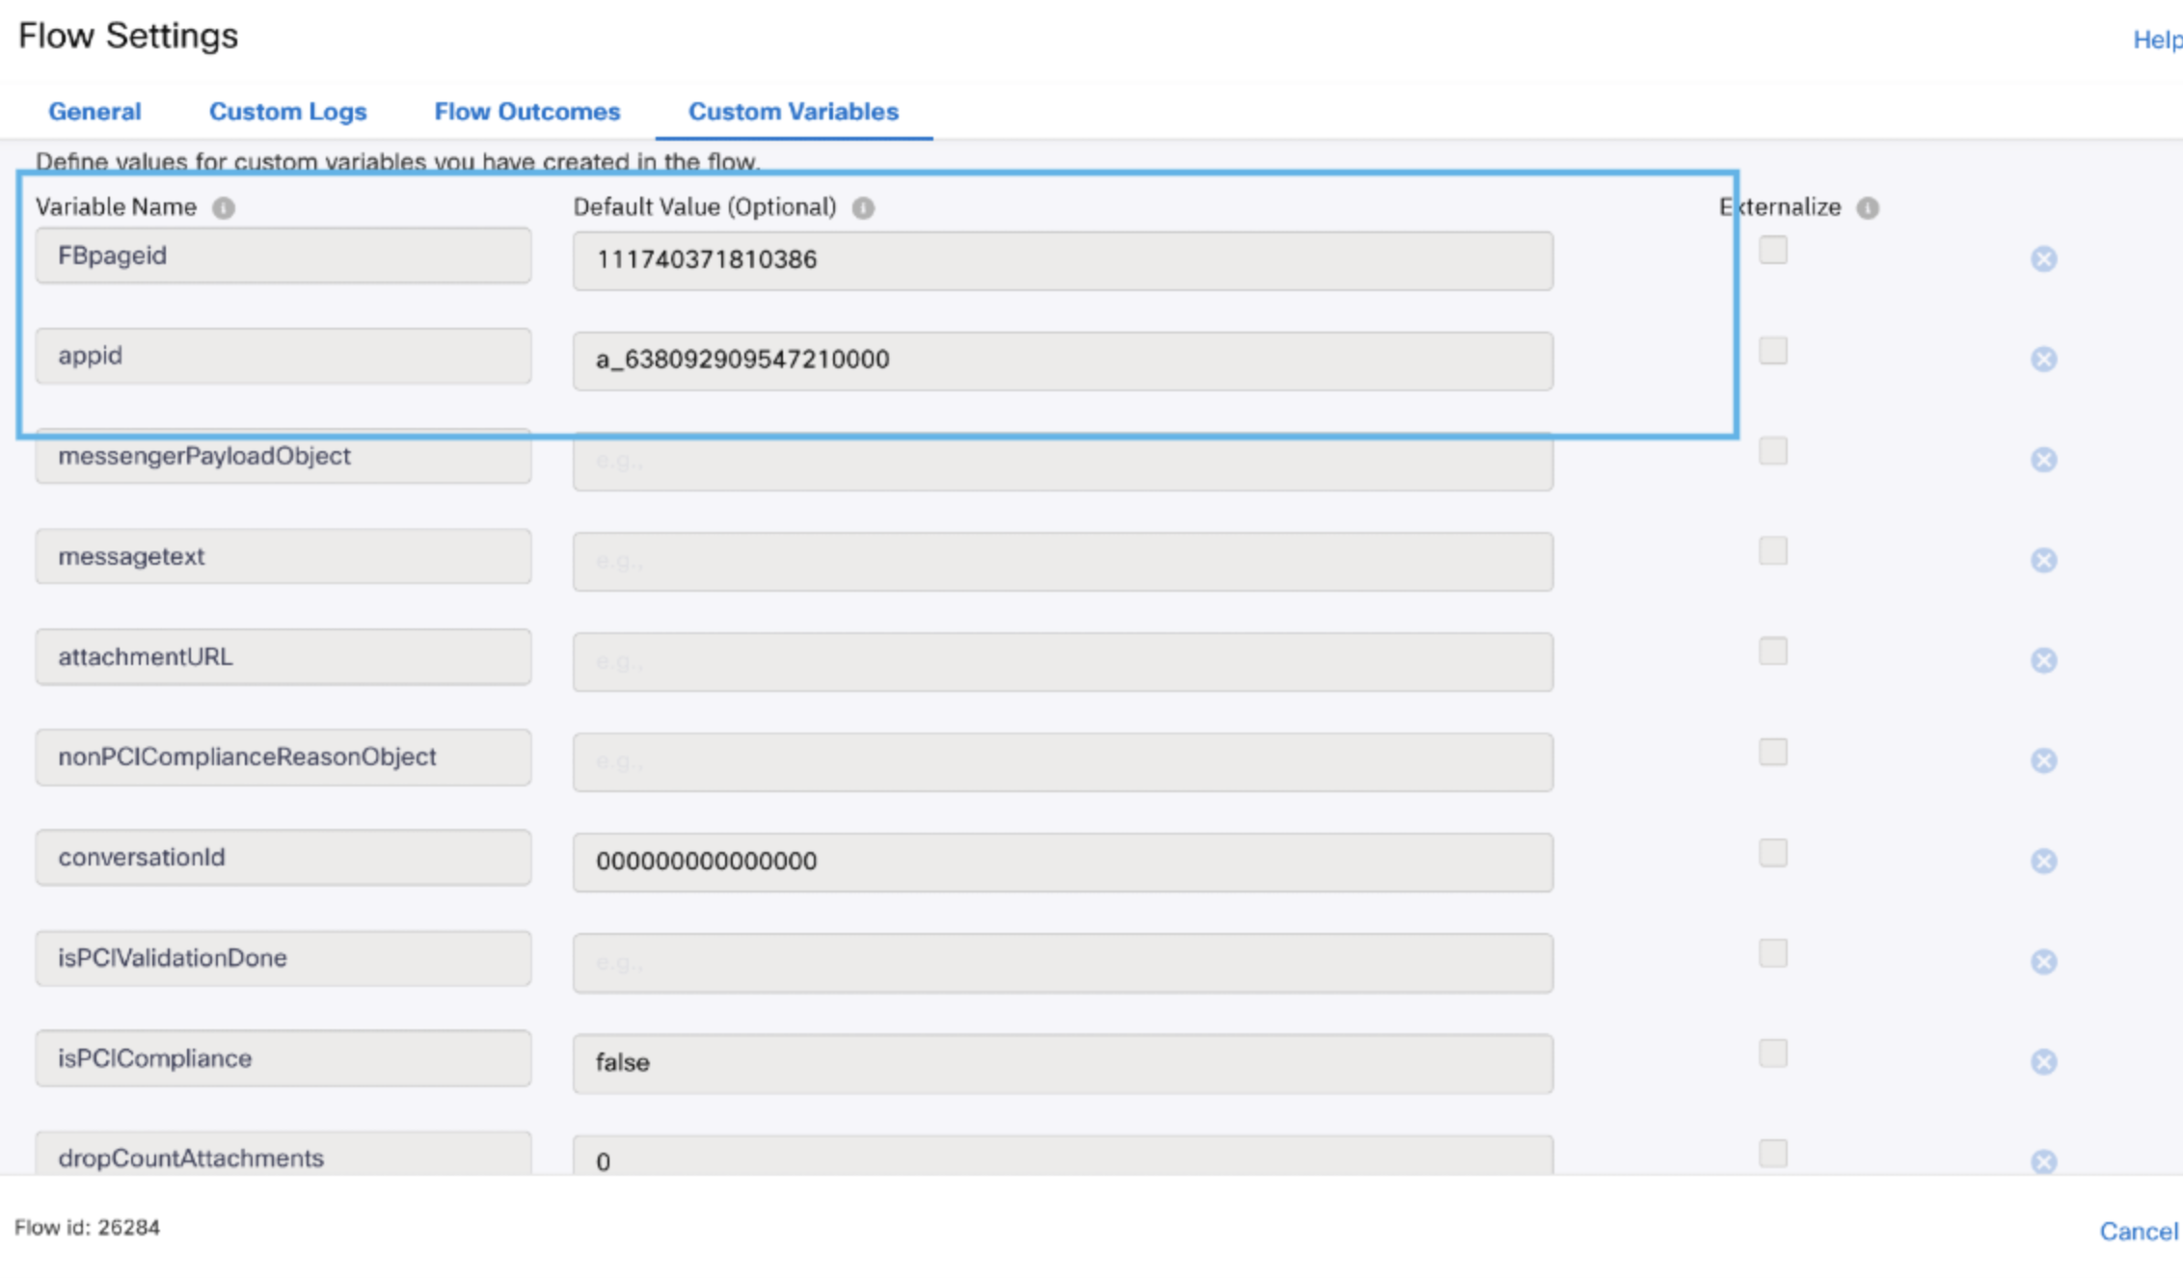2183x1278 pixels.
Task: Click the Flow id: 26284 text
Action: (87, 1227)
